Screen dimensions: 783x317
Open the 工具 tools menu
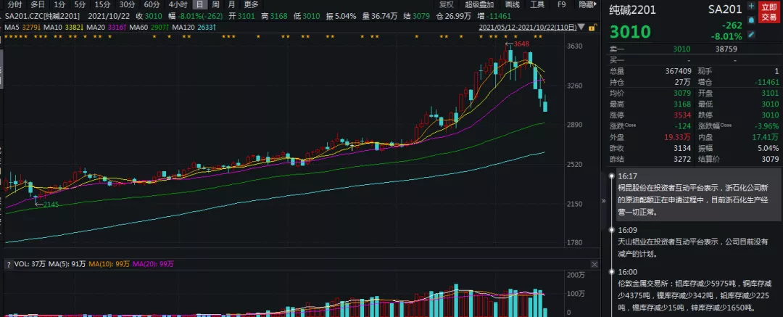coord(537,5)
